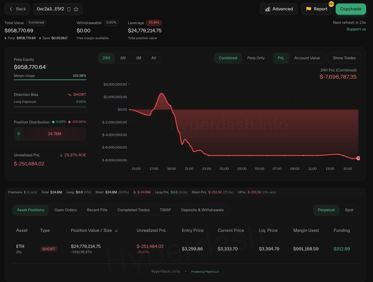Toggle chart to Account Value

pos(307,58)
